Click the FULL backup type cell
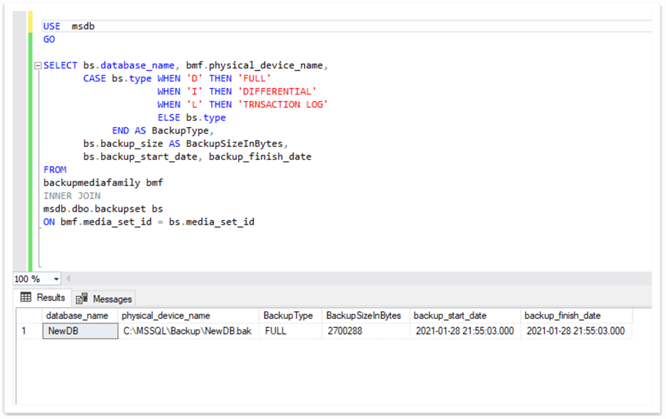This screenshot has height=419, width=666. tap(276, 331)
